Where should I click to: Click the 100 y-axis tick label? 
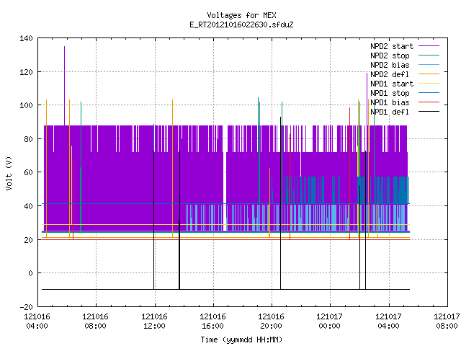pos(26,105)
